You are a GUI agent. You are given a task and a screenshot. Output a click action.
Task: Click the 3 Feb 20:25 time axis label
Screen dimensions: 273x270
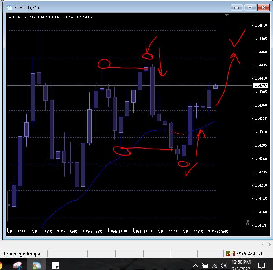pos(193,232)
